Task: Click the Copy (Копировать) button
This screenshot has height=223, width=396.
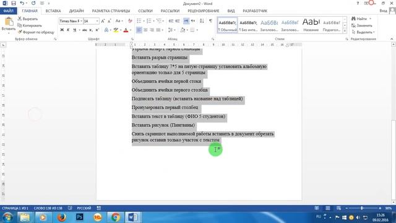Action: pyautogui.click(x=30, y=25)
